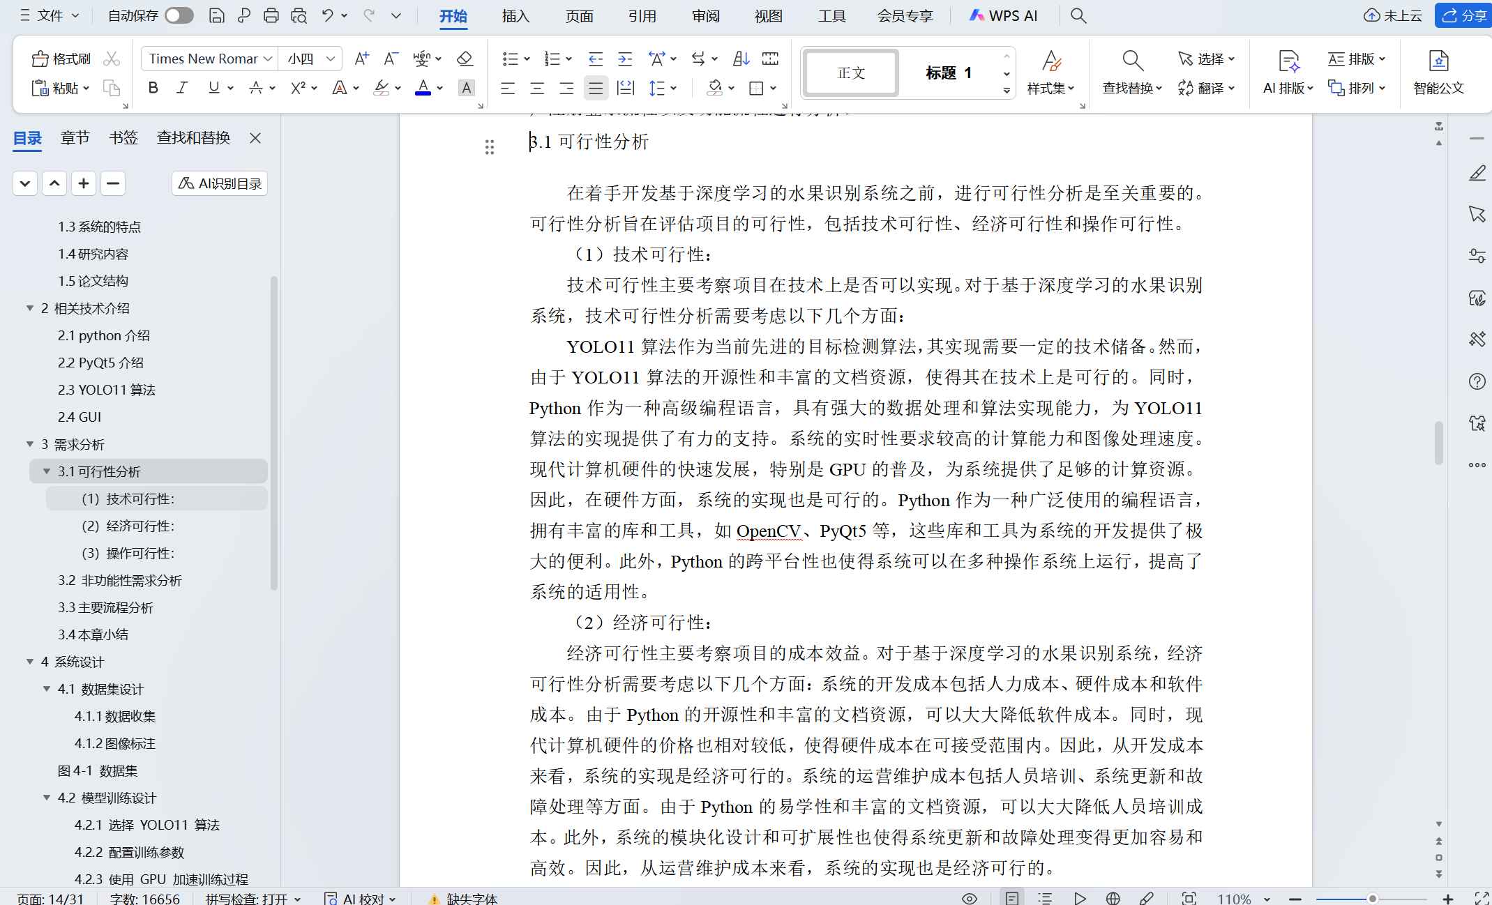Click AI识别目录 button

[x=220, y=183]
